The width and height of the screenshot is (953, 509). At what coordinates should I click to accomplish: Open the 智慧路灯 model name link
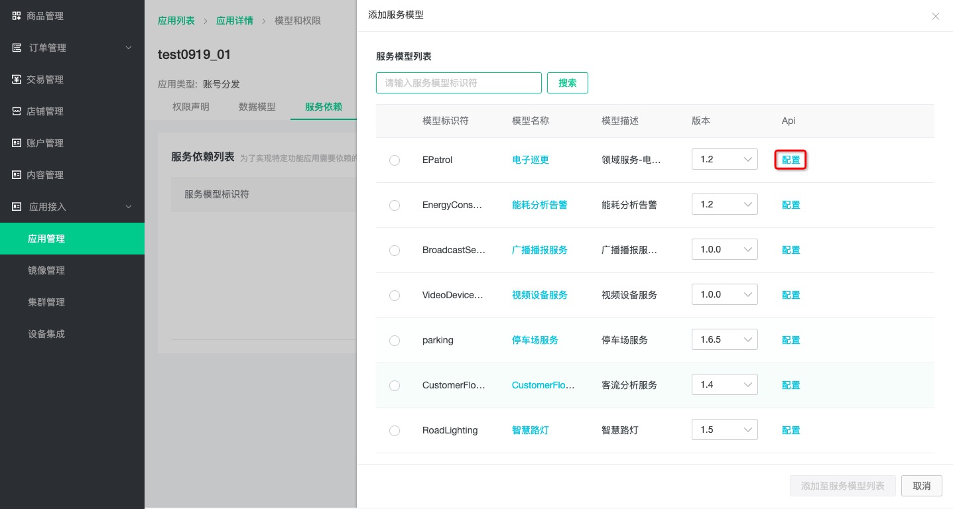531,430
